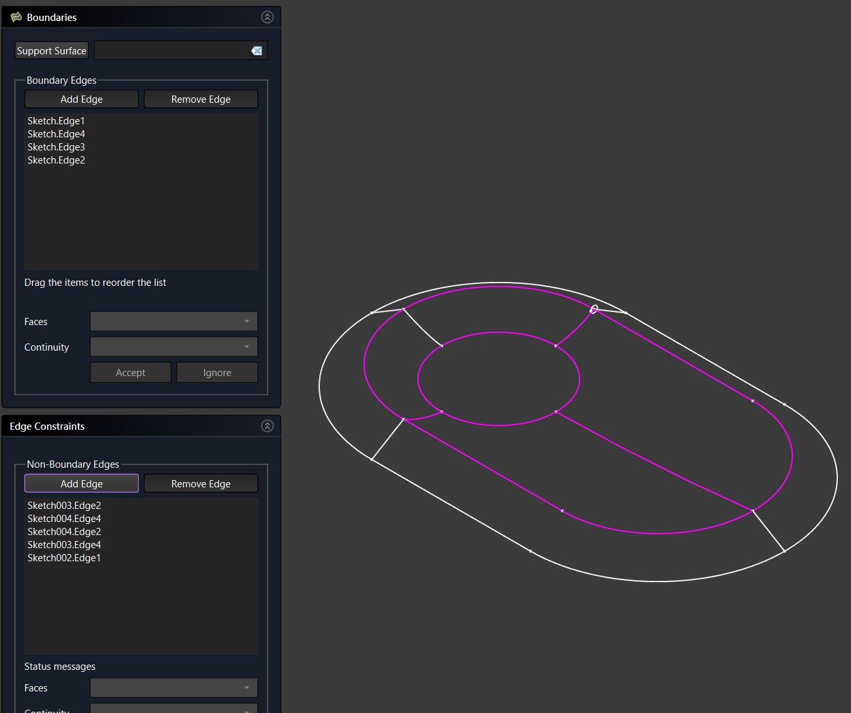Click Remove Edge under Non-Boundary Edges
Viewport: 851px width, 713px height.
tap(201, 484)
